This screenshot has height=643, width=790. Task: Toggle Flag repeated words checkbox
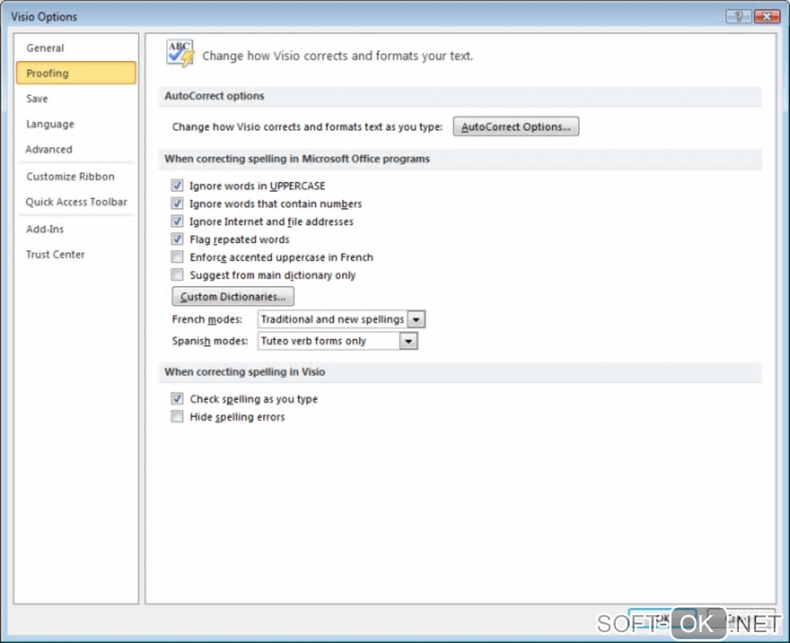tap(177, 239)
